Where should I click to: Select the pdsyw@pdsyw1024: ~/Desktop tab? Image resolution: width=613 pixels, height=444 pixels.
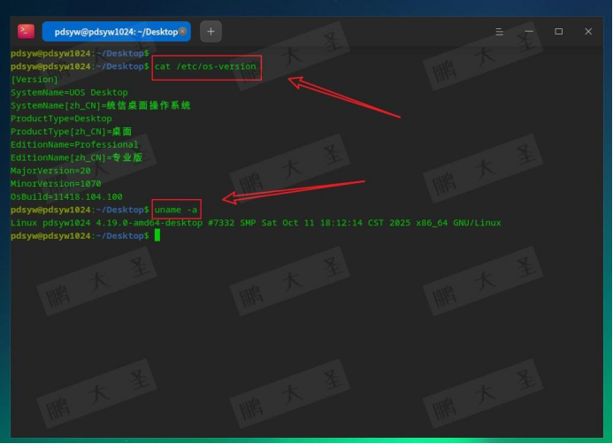tap(116, 32)
